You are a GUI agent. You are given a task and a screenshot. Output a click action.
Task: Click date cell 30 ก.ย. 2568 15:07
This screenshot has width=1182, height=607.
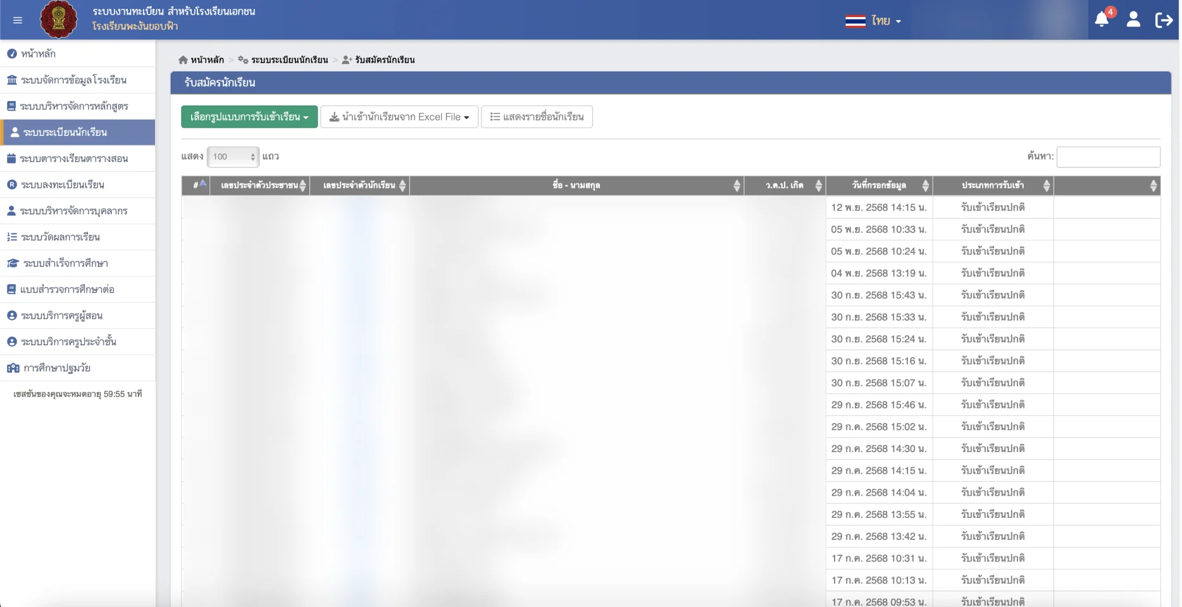pos(879,383)
